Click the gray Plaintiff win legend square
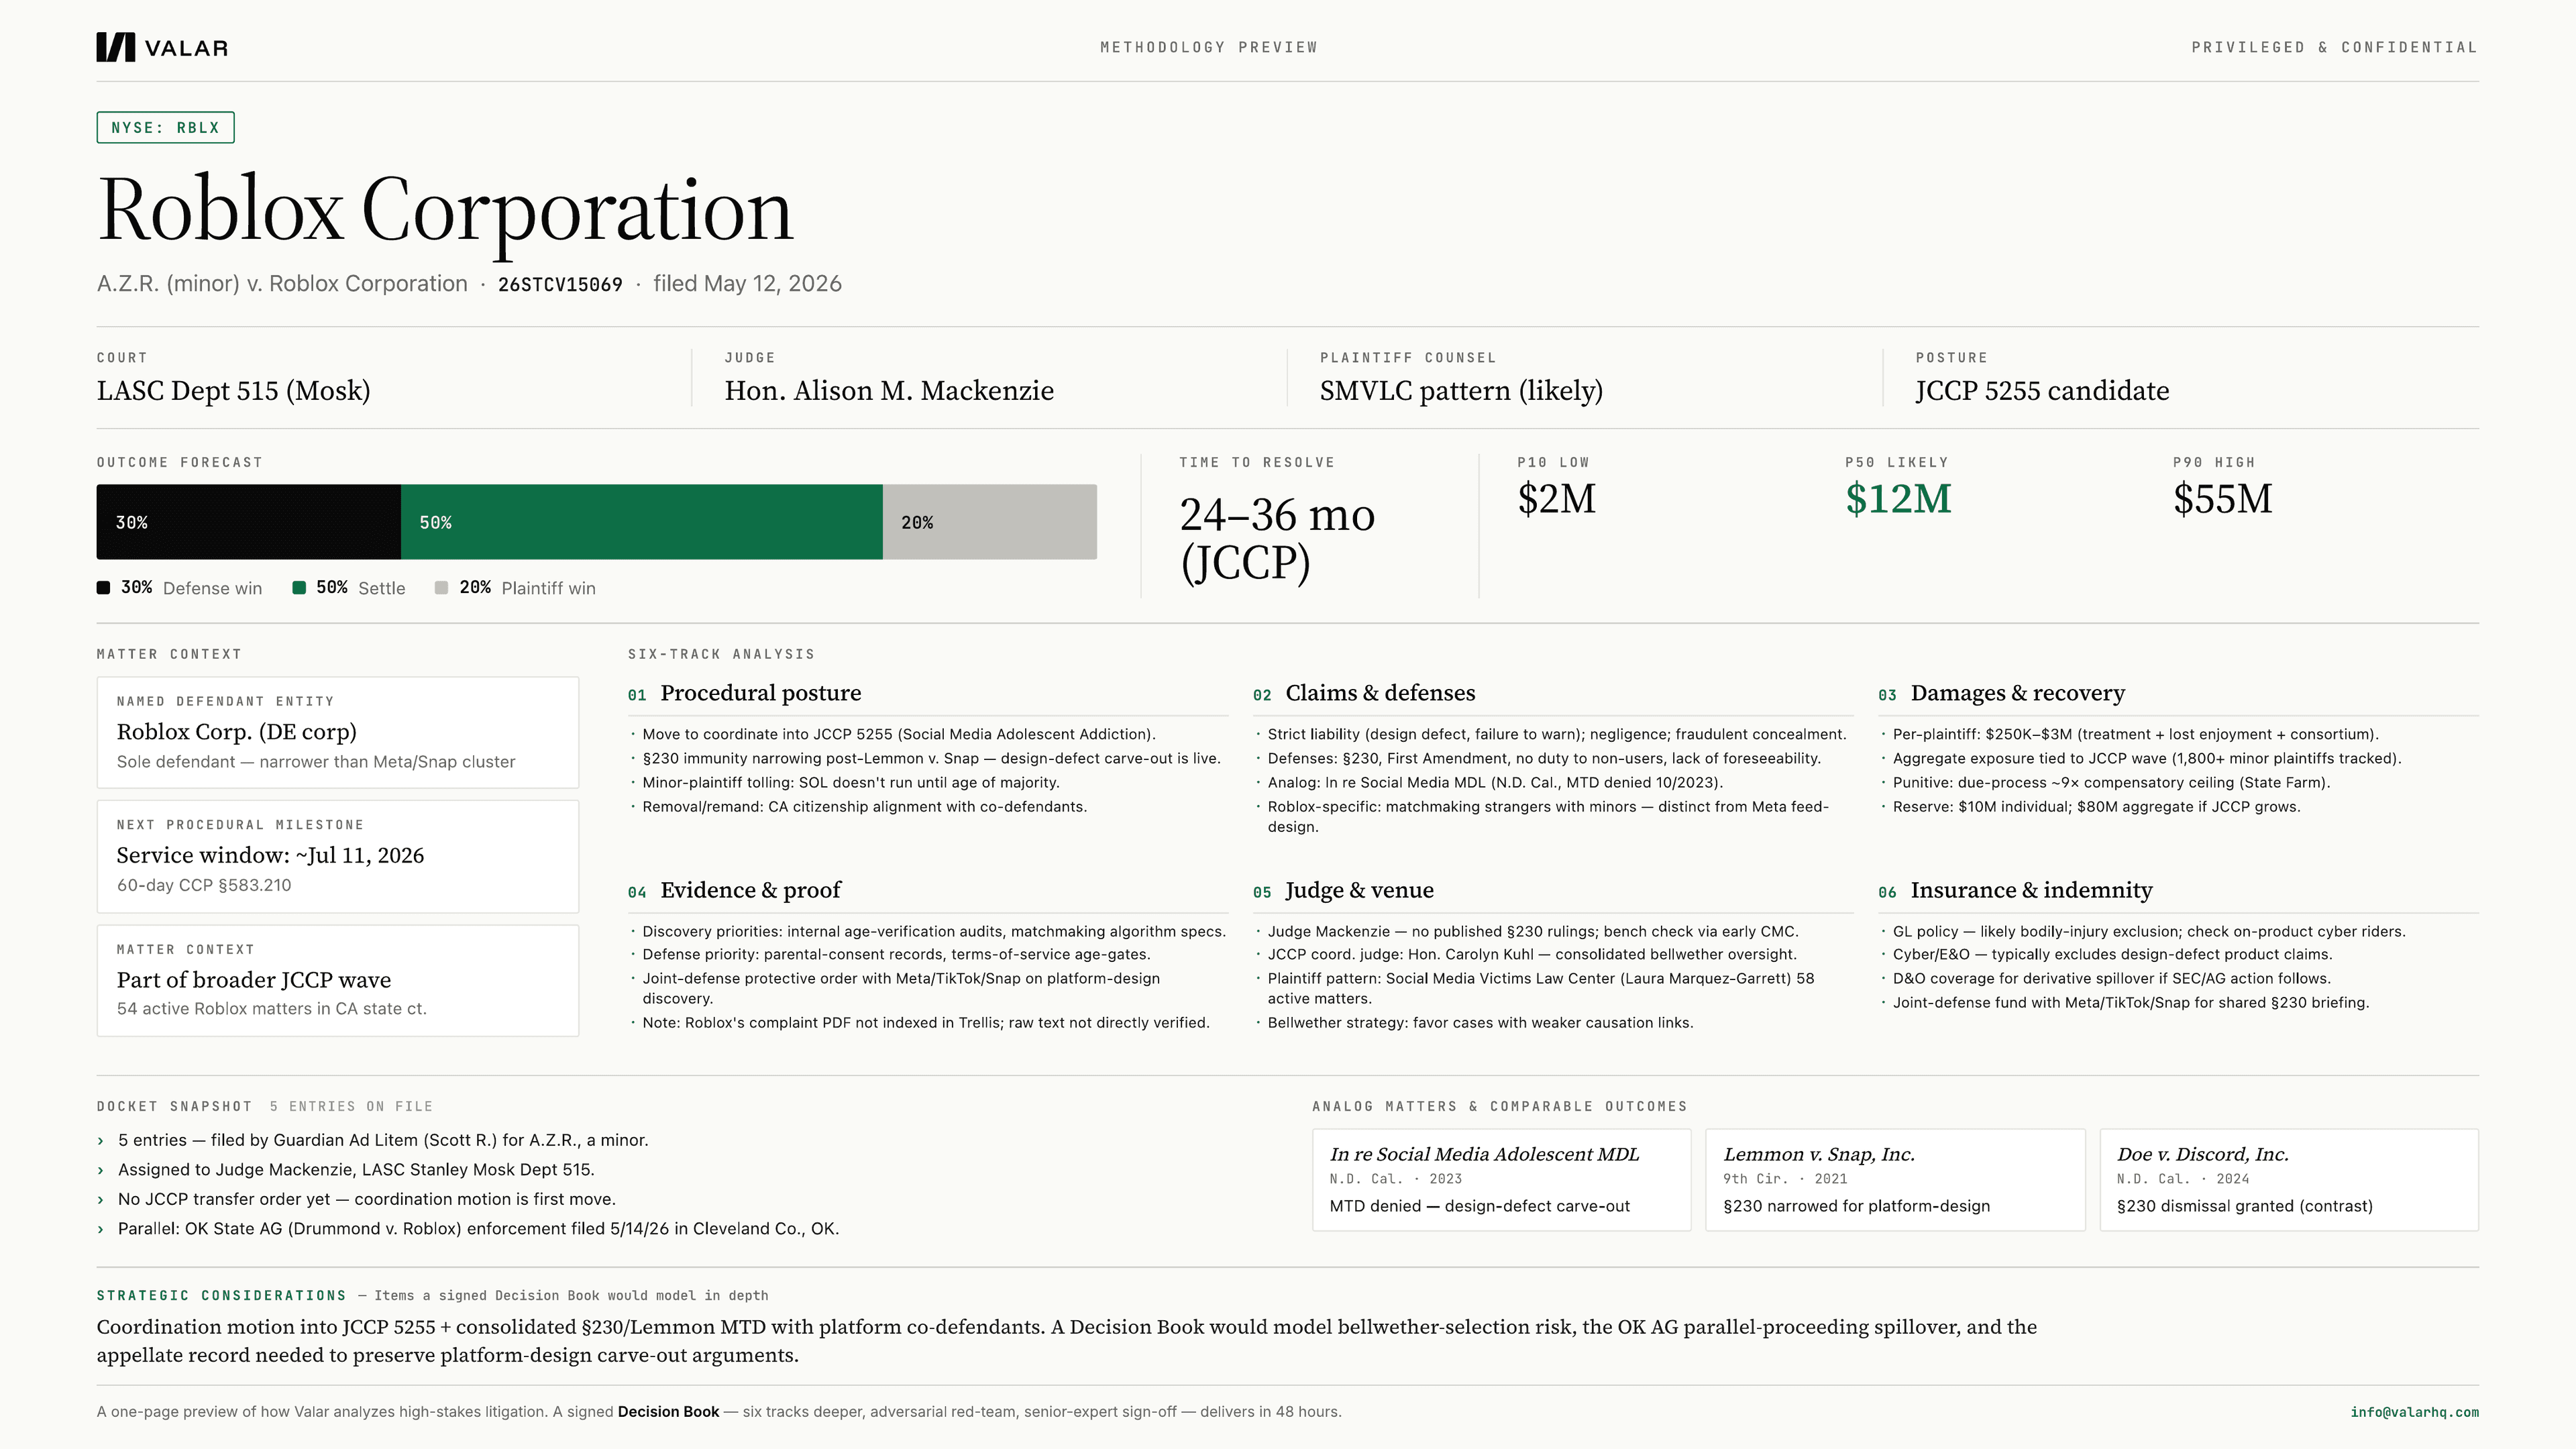This screenshot has height=1449, width=2576. (441, 588)
